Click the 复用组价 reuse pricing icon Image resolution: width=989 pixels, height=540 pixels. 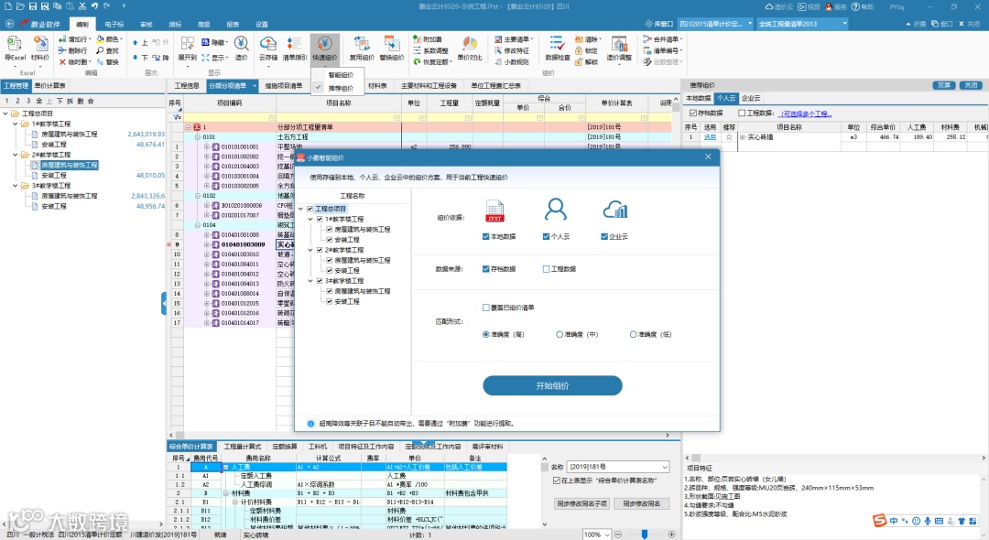click(362, 43)
